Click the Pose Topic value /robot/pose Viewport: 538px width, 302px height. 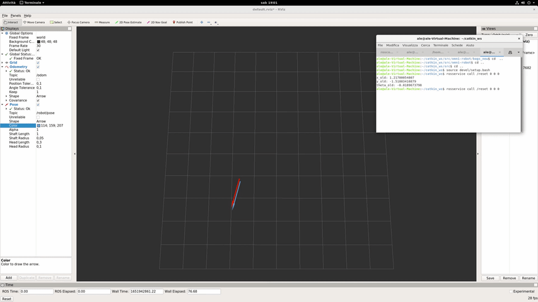click(x=45, y=113)
